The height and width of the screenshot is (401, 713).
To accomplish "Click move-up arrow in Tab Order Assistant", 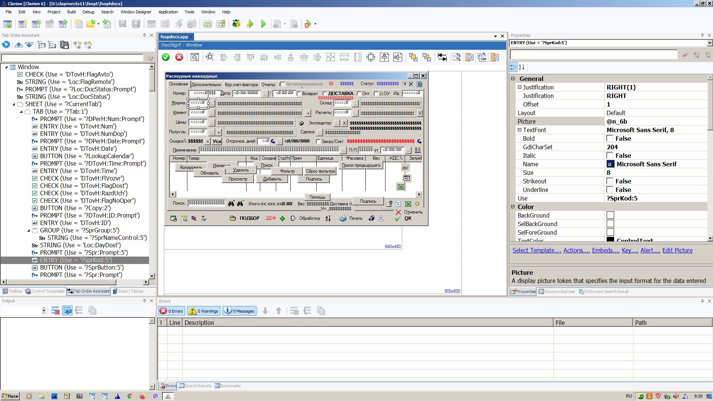I will [x=19, y=45].
